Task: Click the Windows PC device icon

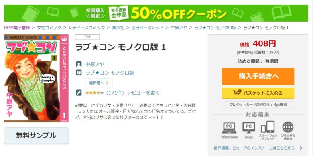Action: [229, 128]
